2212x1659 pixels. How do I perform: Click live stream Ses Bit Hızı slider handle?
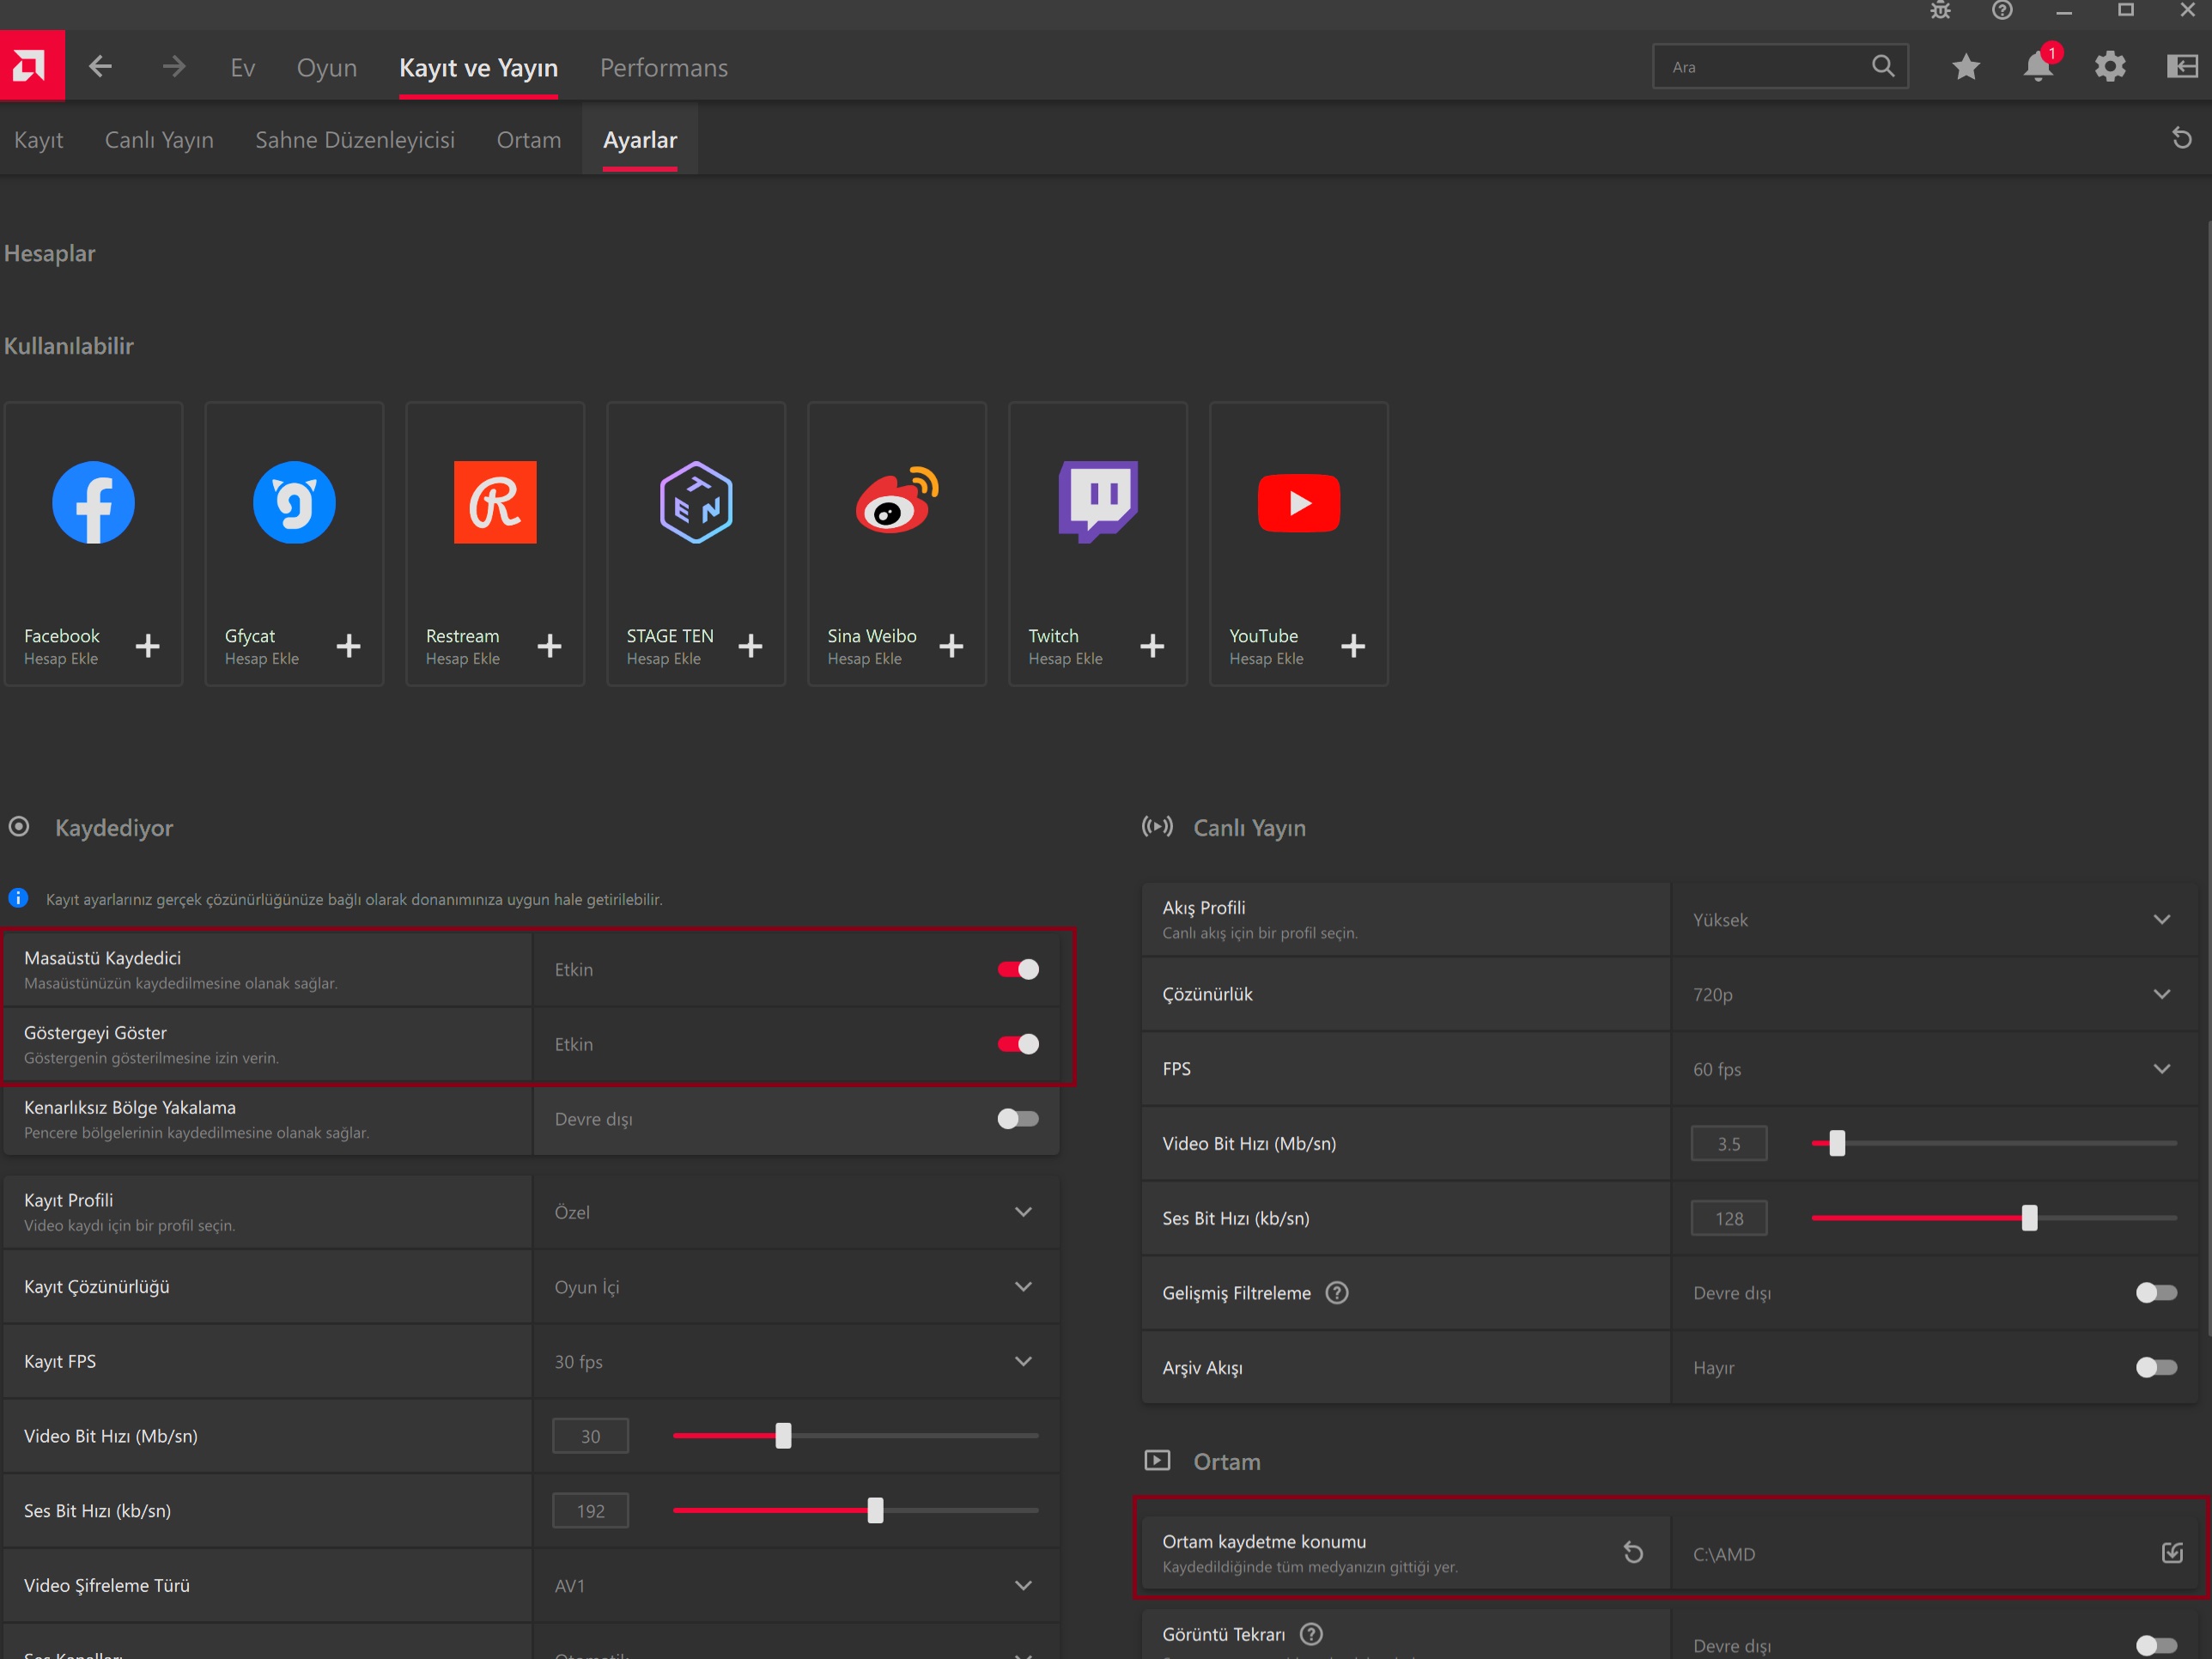tap(2029, 1218)
